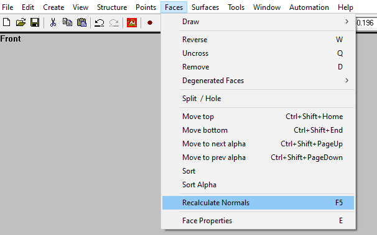This screenshot has width=377, height=235.
Task: Select the Uncross menu entry
Action: pyautogui.click(x=258, y=53)
